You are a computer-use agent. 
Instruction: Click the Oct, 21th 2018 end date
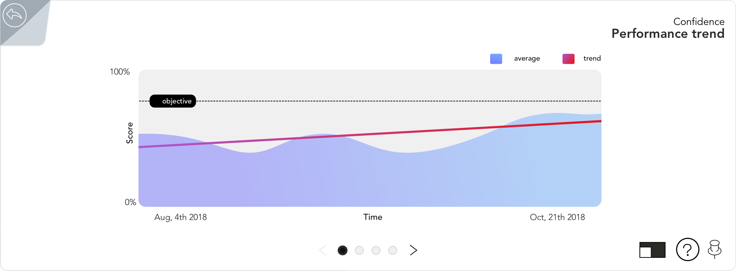(558, 217)
